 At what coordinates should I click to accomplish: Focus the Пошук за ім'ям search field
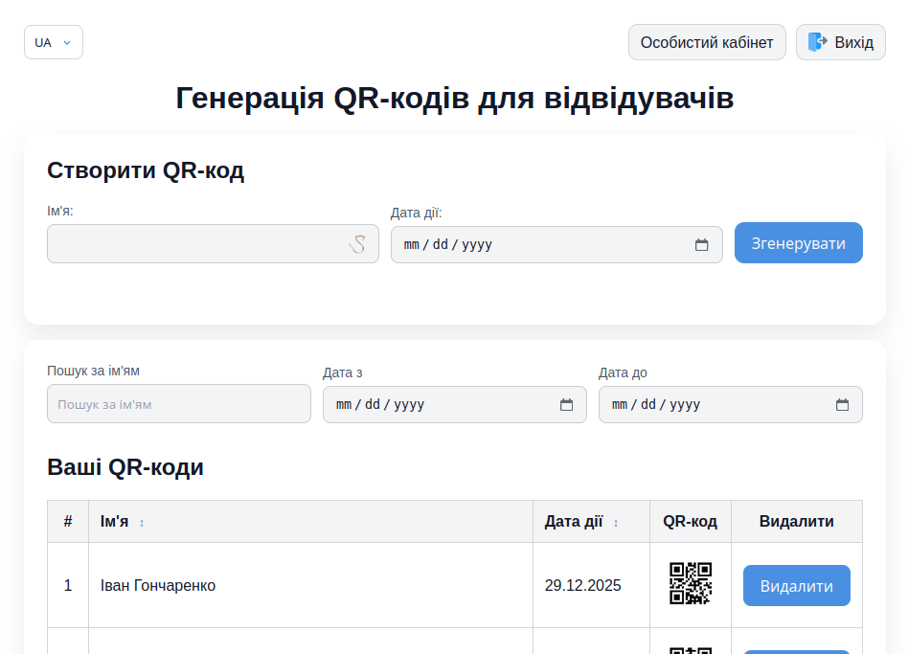[179, 404]
